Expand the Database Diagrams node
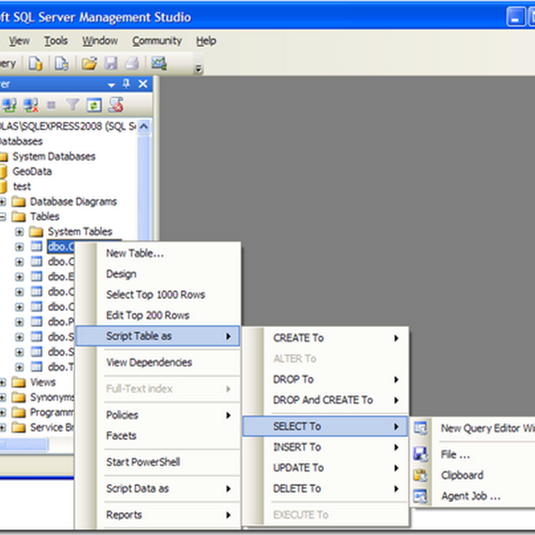The height and width of the screenshot is (535, 535). click(x=3, y=202)
